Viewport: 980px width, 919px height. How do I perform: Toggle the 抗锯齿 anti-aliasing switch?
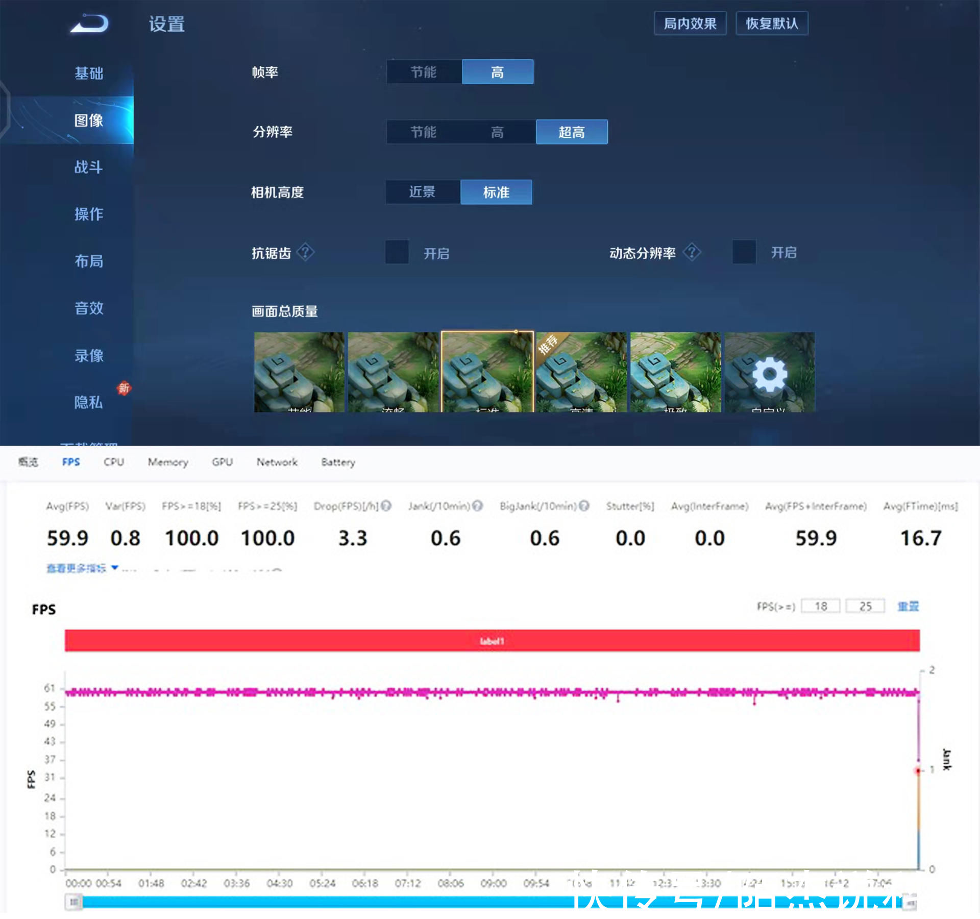pyautogui.click(x=396, y=252)
